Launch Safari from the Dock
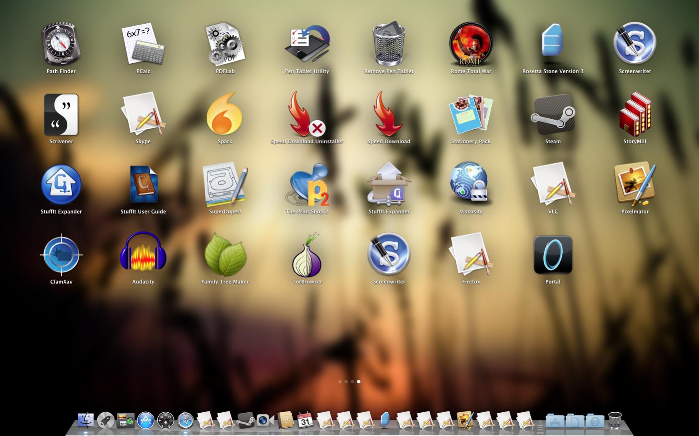 pyautogui.click(x=186, y=420)
